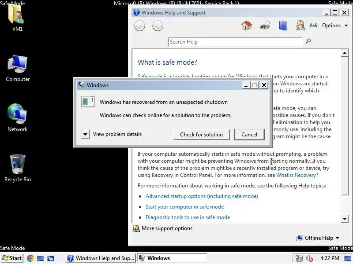Click View problem details label
353x264 pixels.
(117, 134)
